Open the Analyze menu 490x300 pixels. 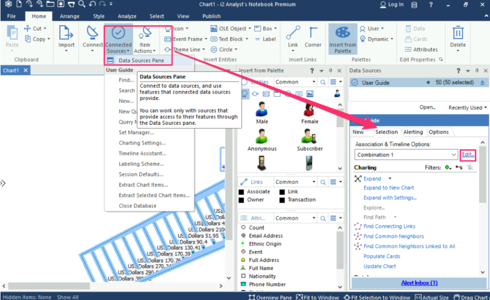(x=127, y=16)
